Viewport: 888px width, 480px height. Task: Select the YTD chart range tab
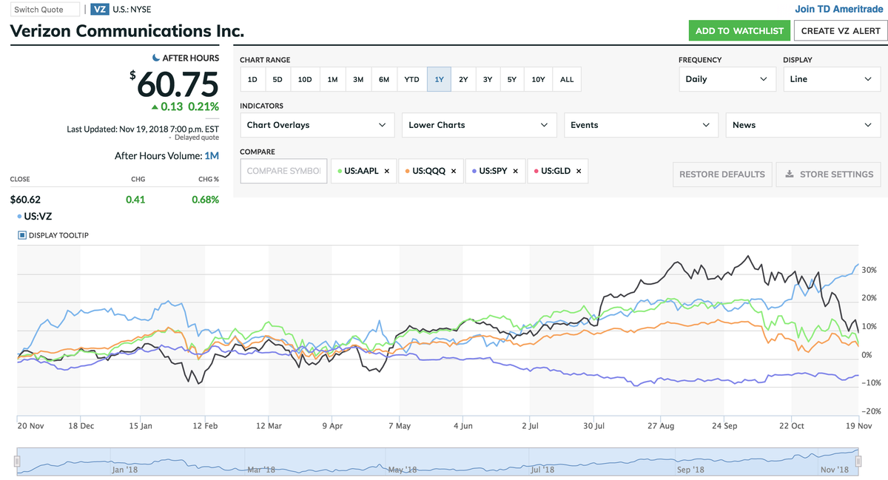tap(411, 78)
